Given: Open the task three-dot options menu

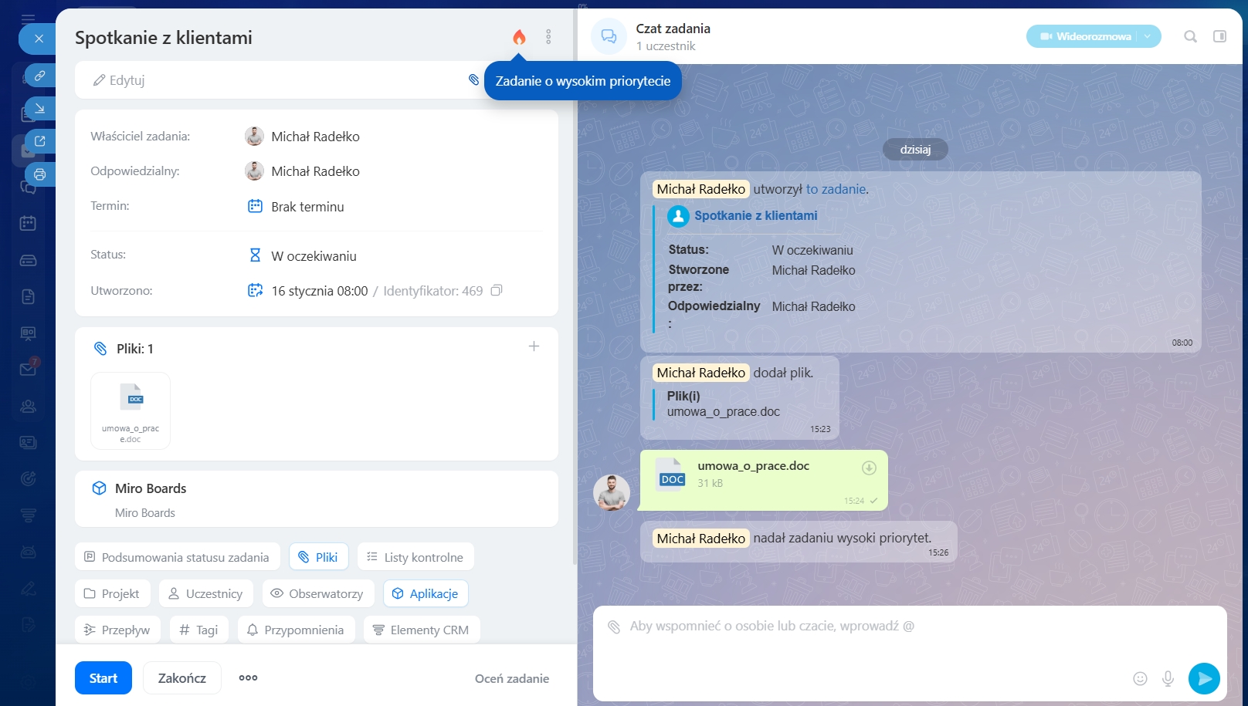Looking at the screenshot, I should [548, 37].
